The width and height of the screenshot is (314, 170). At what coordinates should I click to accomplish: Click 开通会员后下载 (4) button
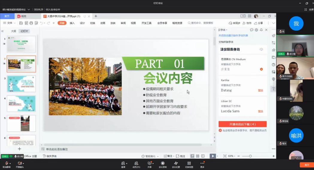(x=242, y=124)
